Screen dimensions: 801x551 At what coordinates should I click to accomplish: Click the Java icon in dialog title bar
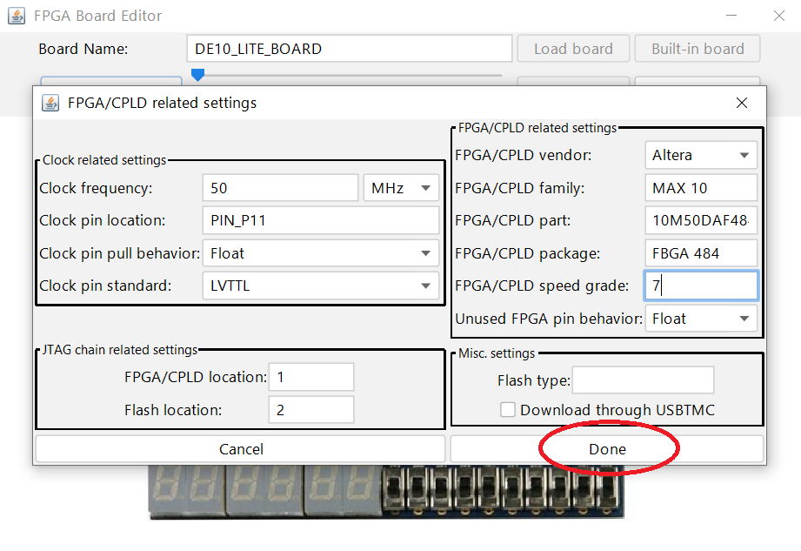coord(50,103)
